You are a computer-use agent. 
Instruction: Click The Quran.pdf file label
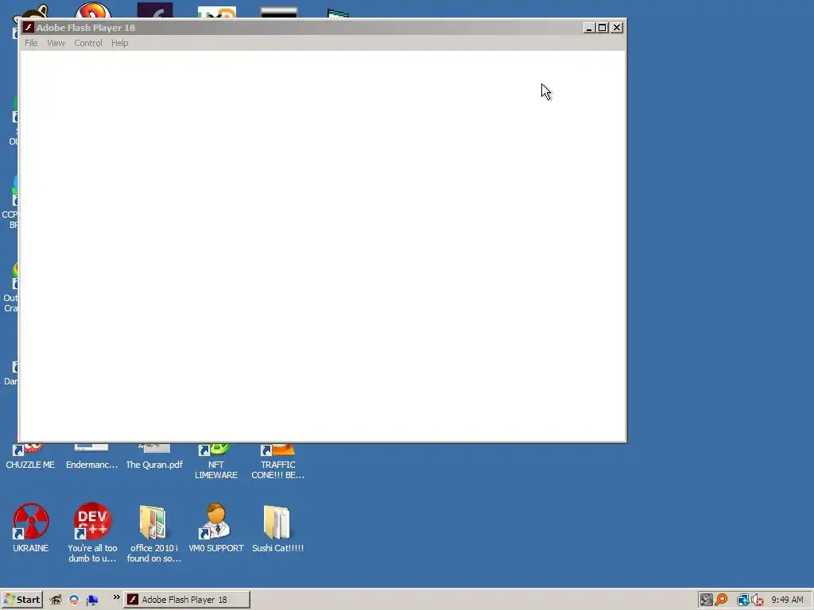pyautogui.click(x=154, y=465)
